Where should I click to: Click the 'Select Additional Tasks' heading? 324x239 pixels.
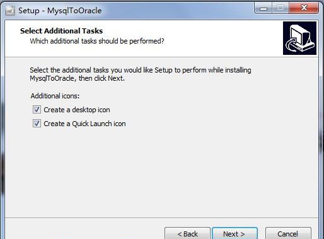click(x=61, y=31)
